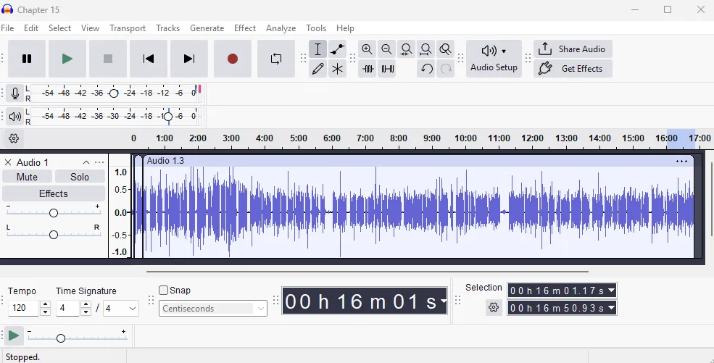The image size is (714, 363).
Task: Open the Audio Setup dropdown
Action: click(x=494, y=59)
